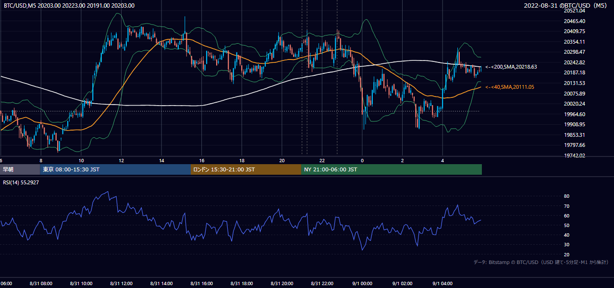Select the RSI axis level 40 label
614x288 pixels.
pyautogui.click(x=566, y=235)
